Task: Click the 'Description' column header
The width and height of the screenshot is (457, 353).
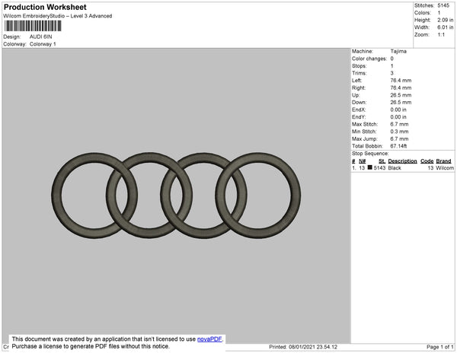Action: [x=402, y=161]
